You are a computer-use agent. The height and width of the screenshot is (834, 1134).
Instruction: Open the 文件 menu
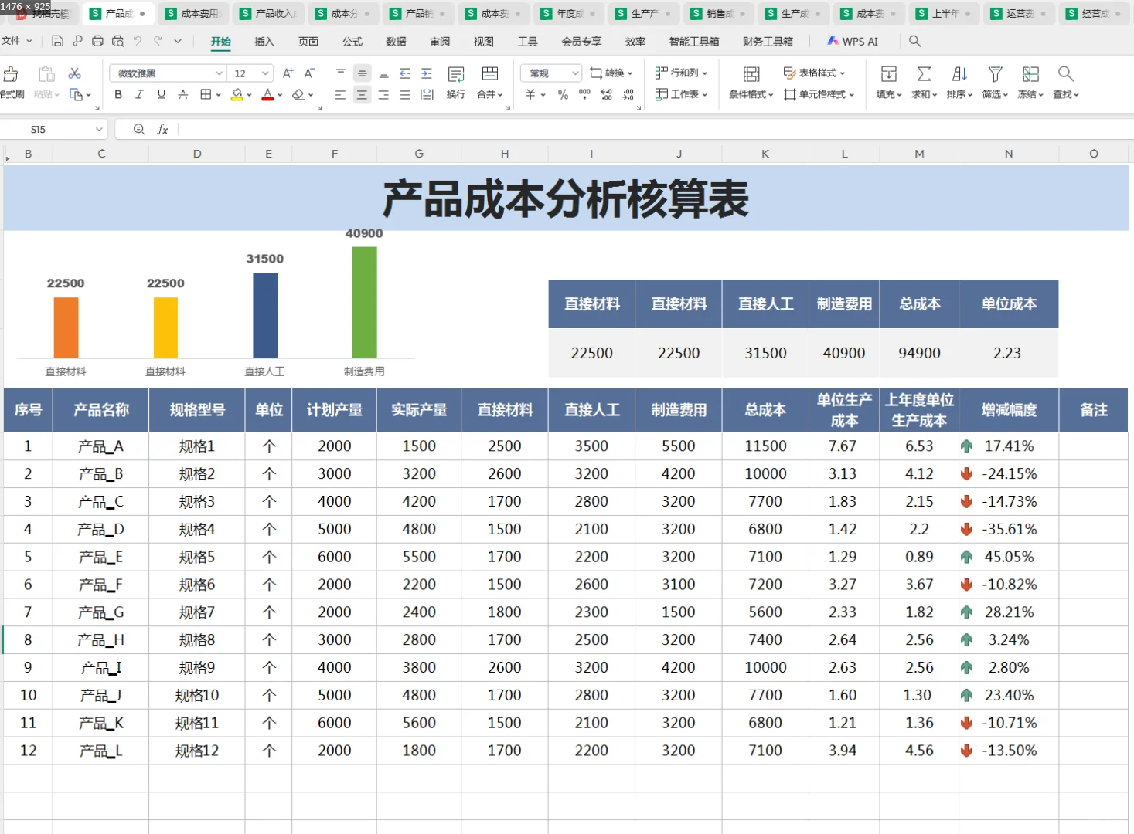click(x=16, y=41)
